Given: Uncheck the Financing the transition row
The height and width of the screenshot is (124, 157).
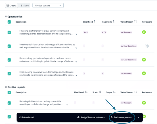Looking at the screenshot, I should click(x=9, y=32).
